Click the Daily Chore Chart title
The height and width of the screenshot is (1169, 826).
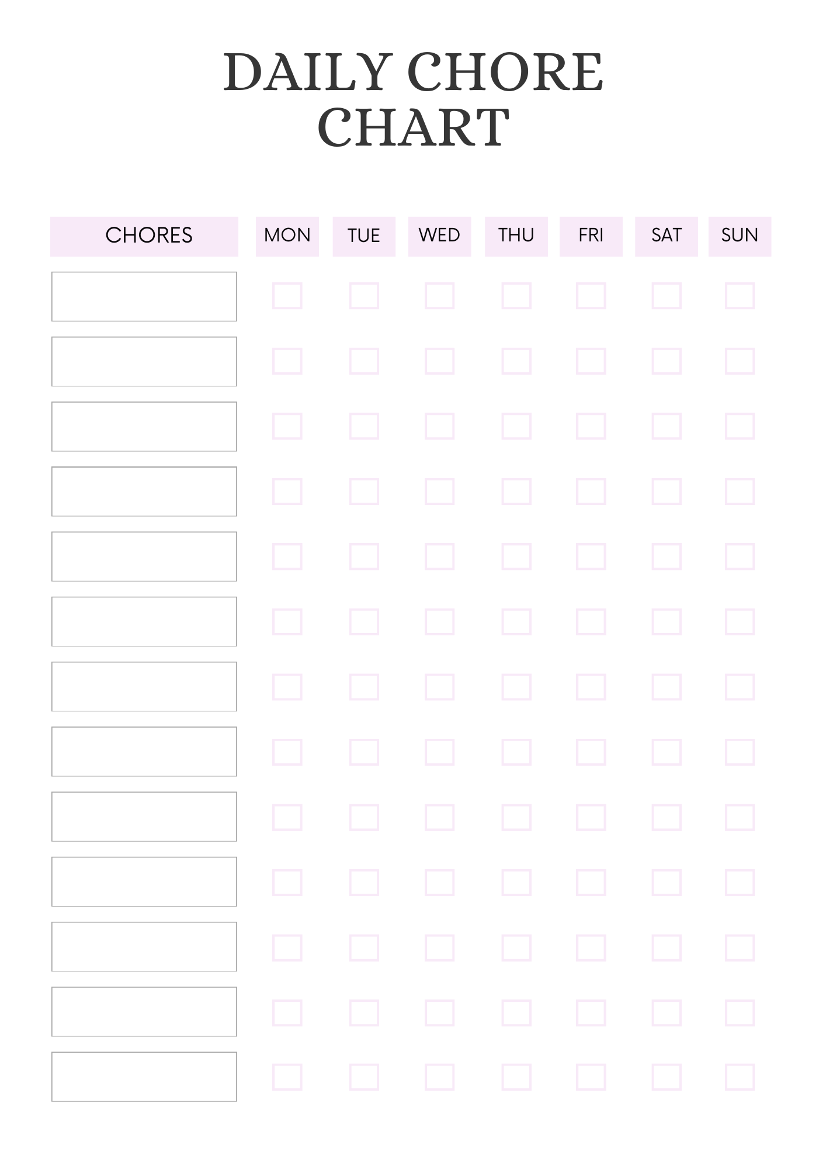pos(413,99)
